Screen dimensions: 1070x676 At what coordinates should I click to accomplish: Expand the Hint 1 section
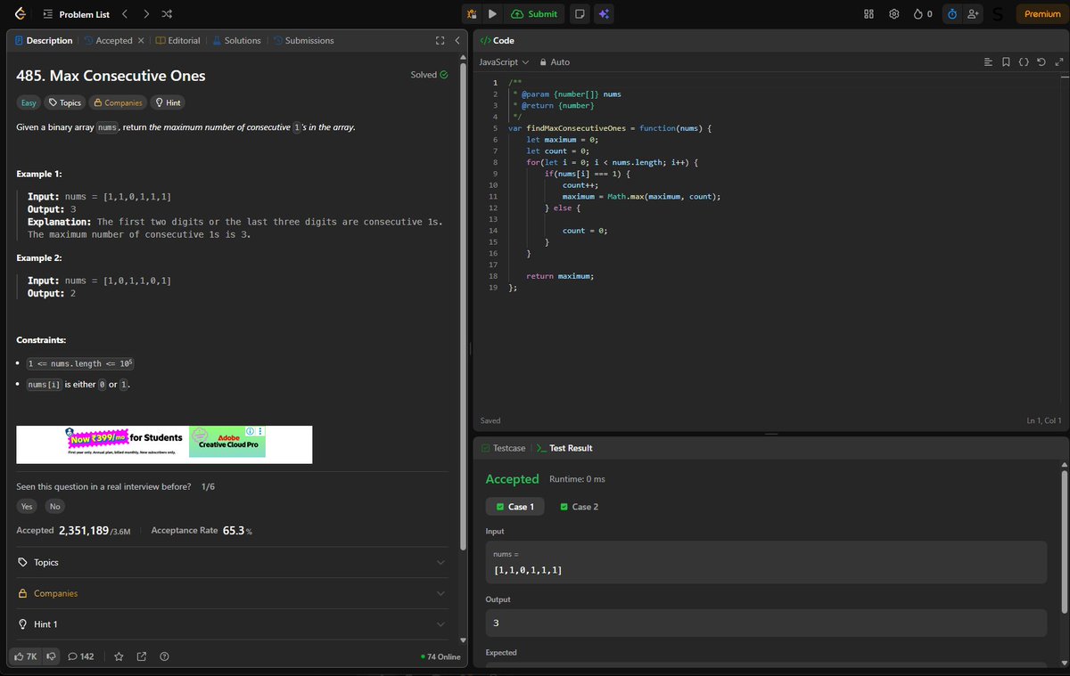pyautogui.click(x=231, y=624)
